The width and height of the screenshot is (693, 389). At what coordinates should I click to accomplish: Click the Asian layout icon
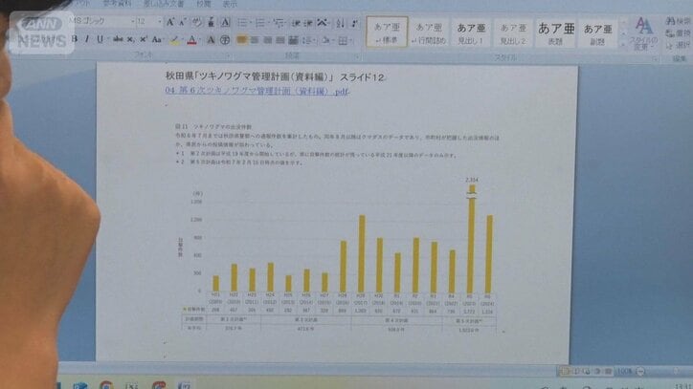tap(324, 23)
